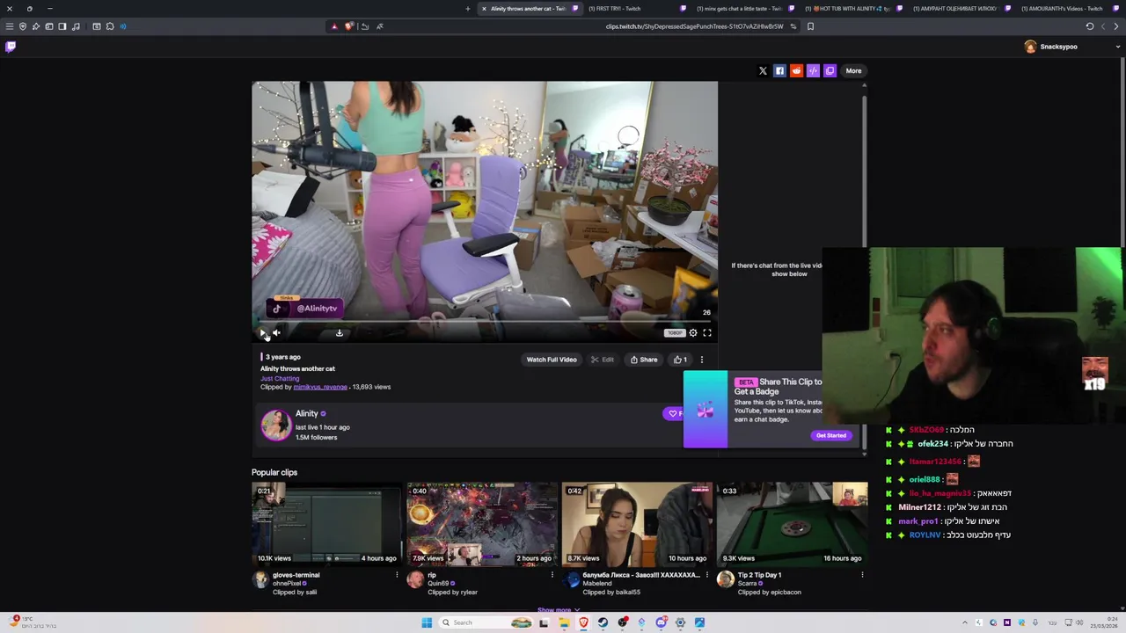1126x633 pixels.
Task: Click the Twitch logo home icon
Action: tap(11, 47)
